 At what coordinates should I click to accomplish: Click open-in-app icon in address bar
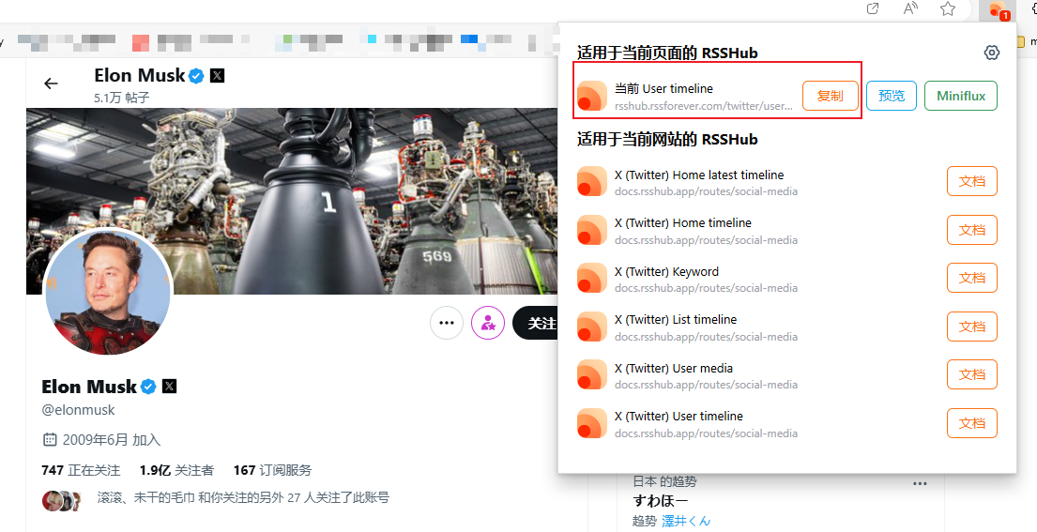(x=873, y=8)
